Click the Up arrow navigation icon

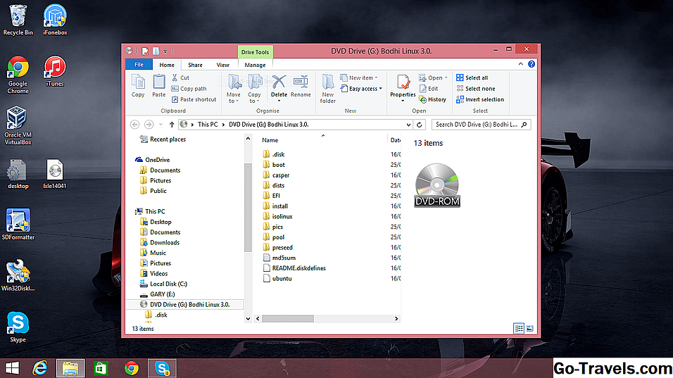(172, 125)
